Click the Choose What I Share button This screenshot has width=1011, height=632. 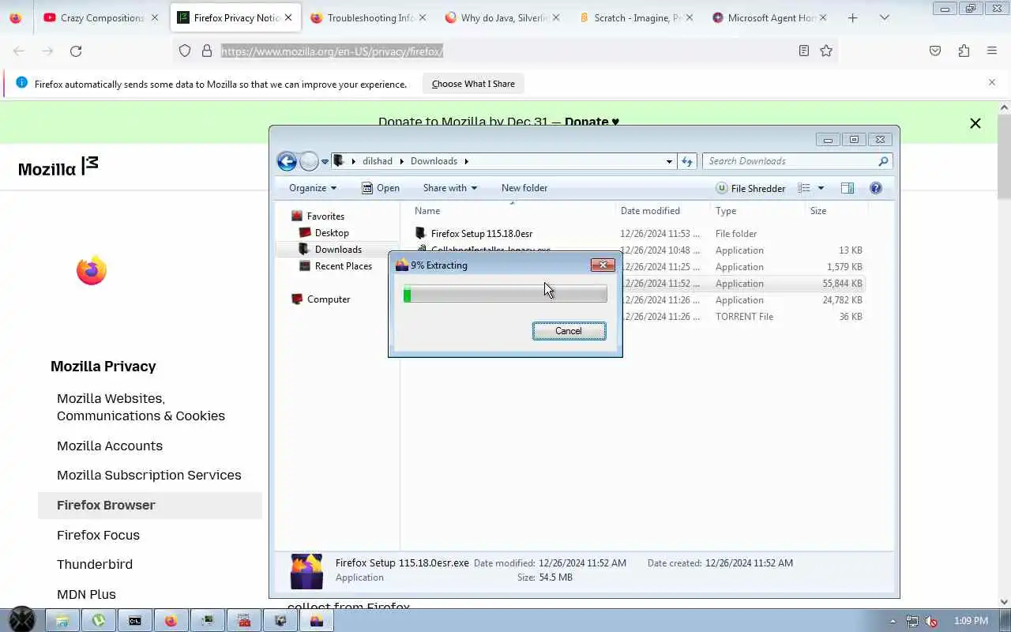(x=473, y=84)
